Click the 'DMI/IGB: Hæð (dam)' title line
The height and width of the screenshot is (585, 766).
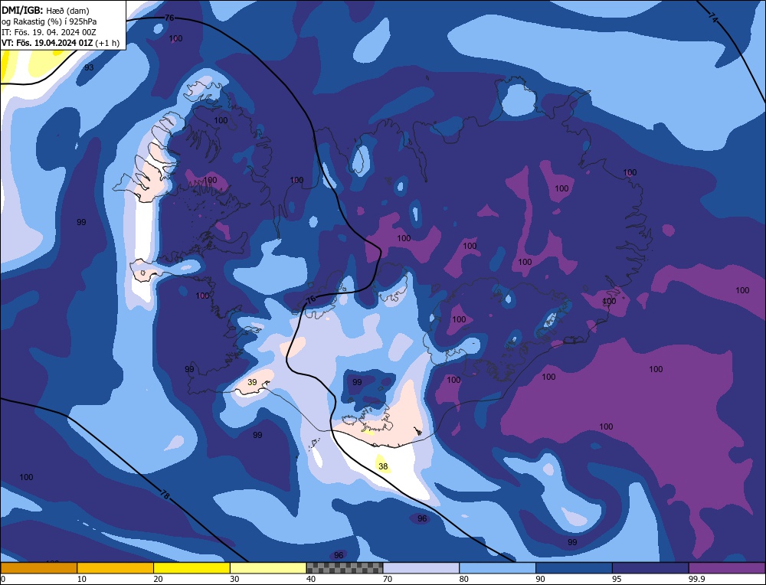(x=45, y=11)
